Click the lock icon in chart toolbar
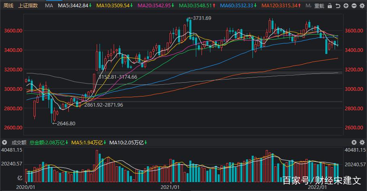Screen dimensions: 367x191 point(330,6)
